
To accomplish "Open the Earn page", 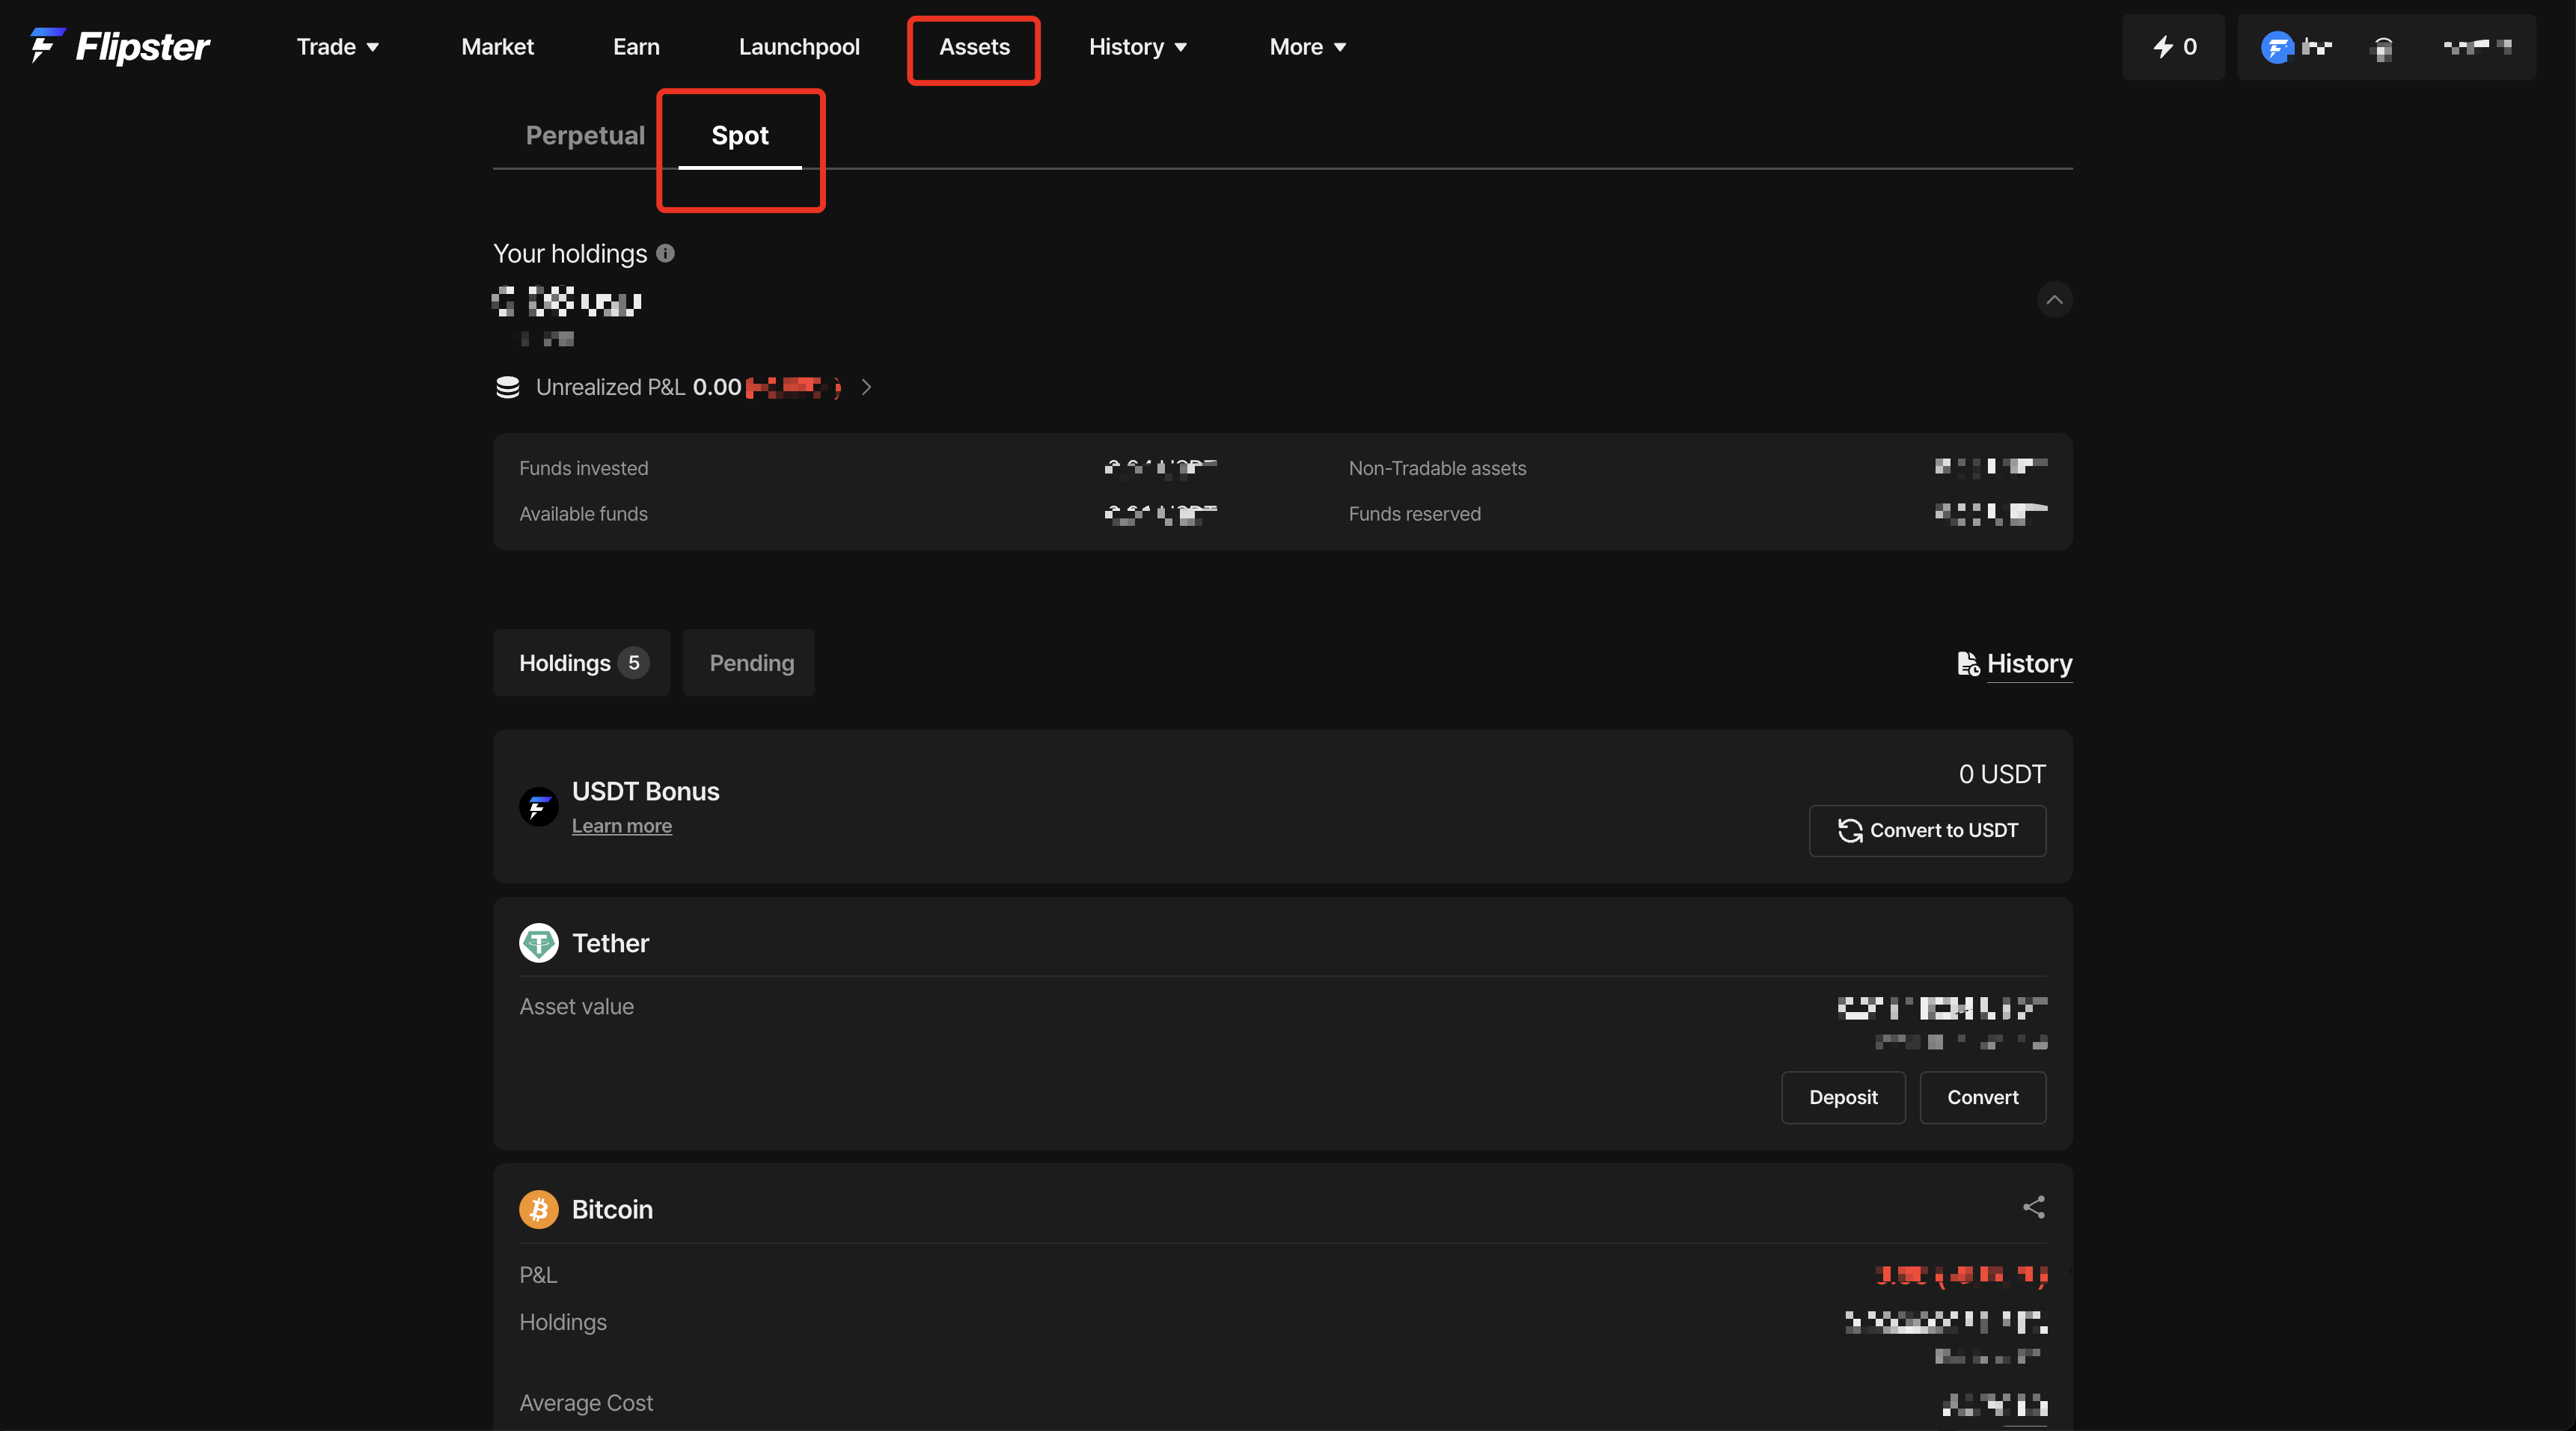I will [x=636, y=47].
